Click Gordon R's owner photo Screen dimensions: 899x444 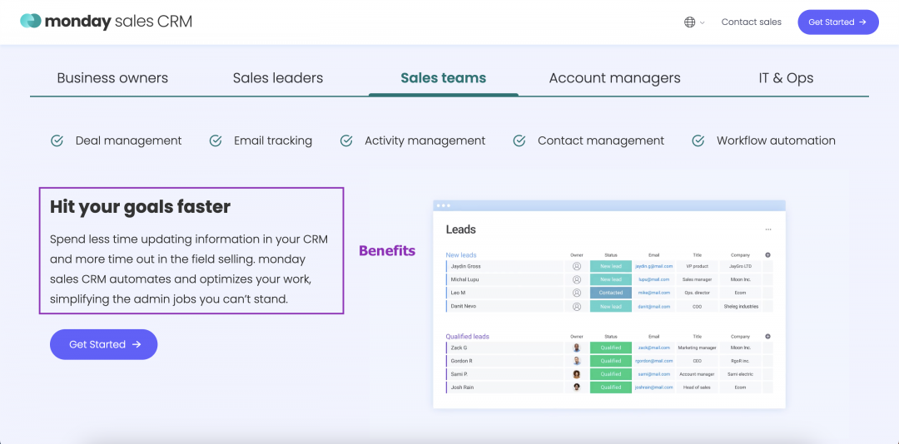tap(577, 361)
